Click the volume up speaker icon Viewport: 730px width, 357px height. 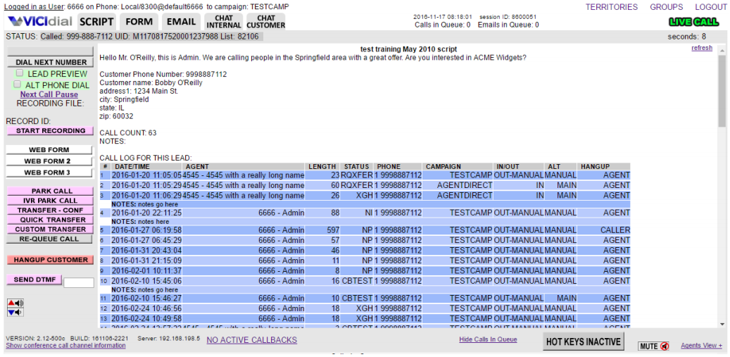[15, 303]
